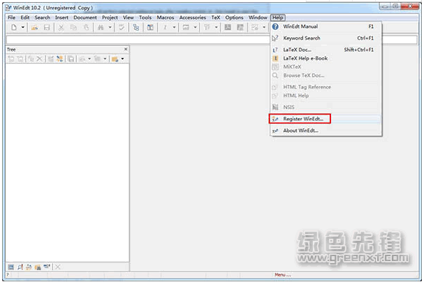The image size is (422, 282).
Task: Open the Edit menu
Action: click(25, 17)
